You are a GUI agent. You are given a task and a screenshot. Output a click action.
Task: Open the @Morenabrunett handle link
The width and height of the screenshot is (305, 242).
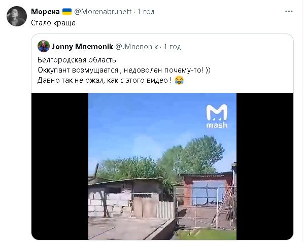click(103, 12)
